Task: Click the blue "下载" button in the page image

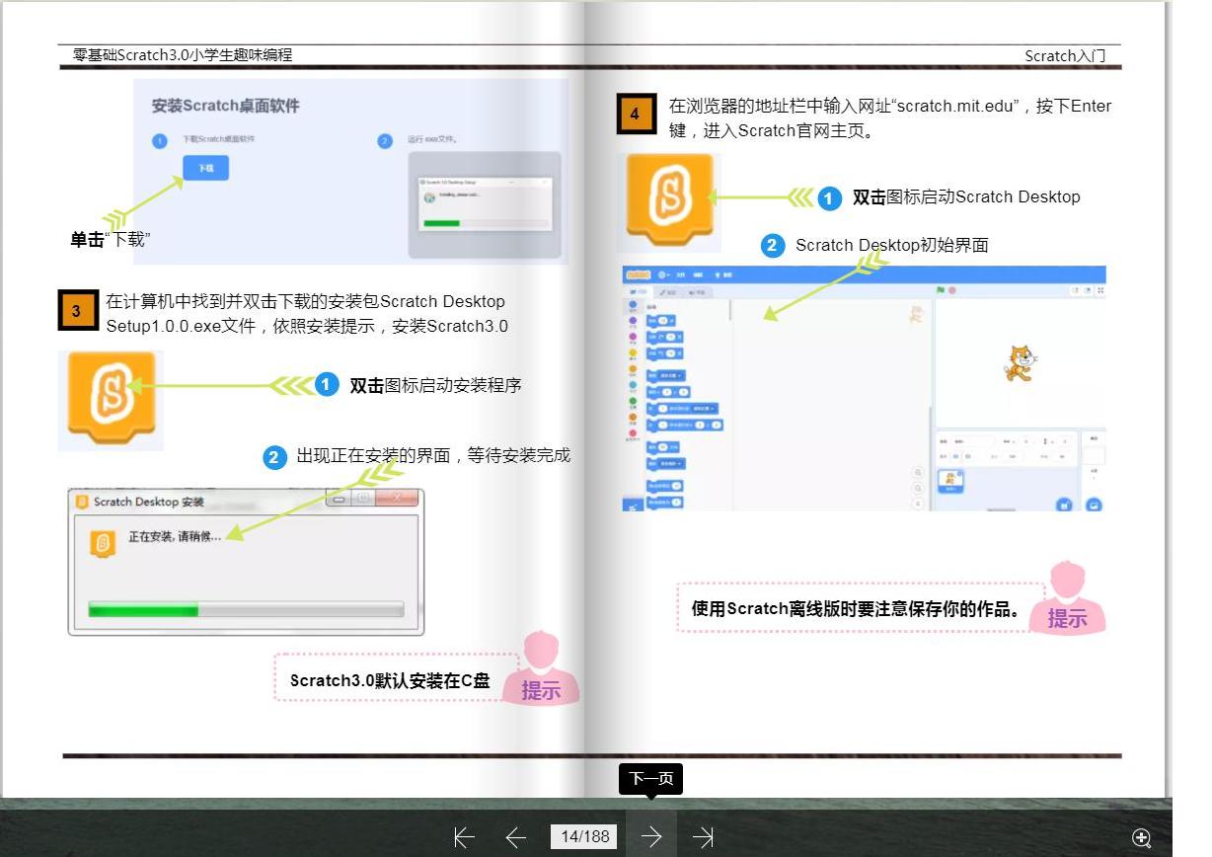Action: tap(205, 168)
